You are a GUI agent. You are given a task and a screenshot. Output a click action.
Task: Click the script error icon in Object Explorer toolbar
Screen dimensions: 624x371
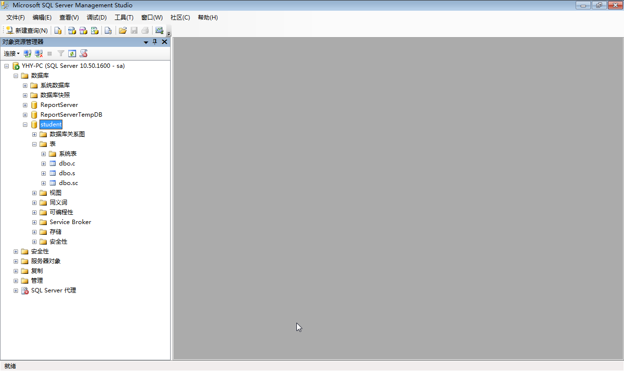point(83,53)
